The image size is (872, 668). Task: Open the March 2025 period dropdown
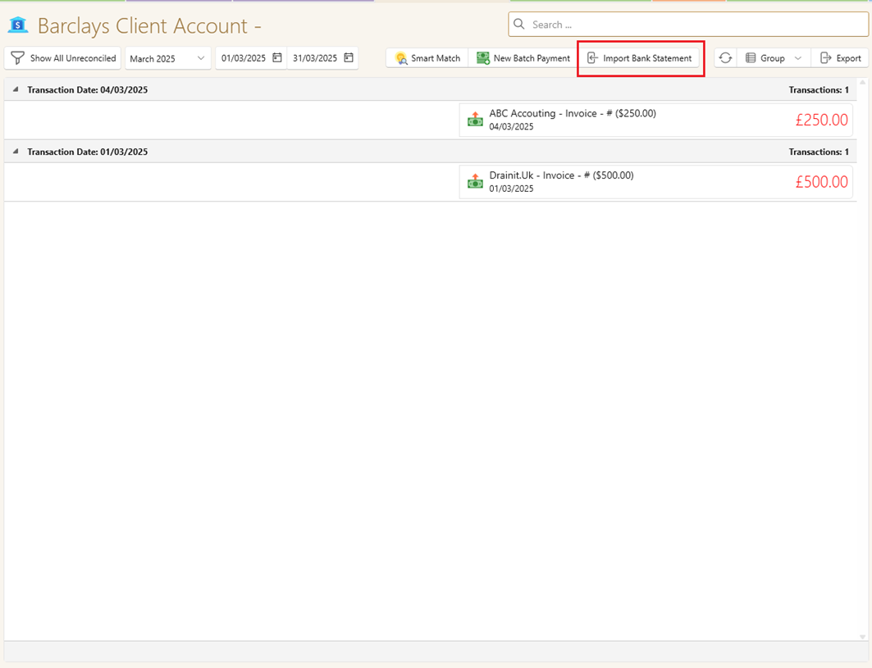pyautogui.click(x=167, y=58)
